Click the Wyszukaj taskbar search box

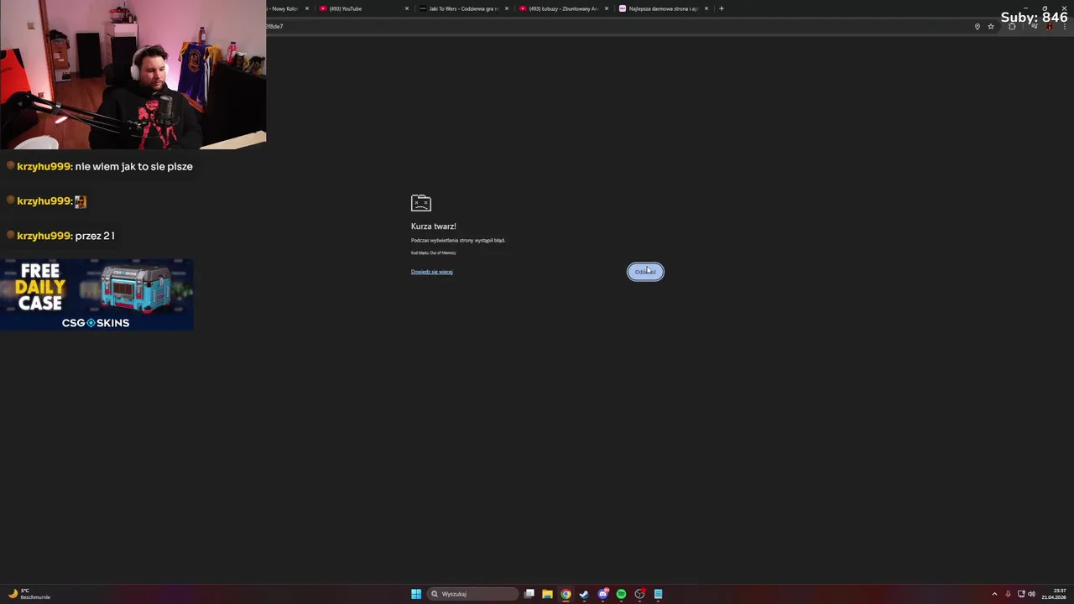pos(473,594)
